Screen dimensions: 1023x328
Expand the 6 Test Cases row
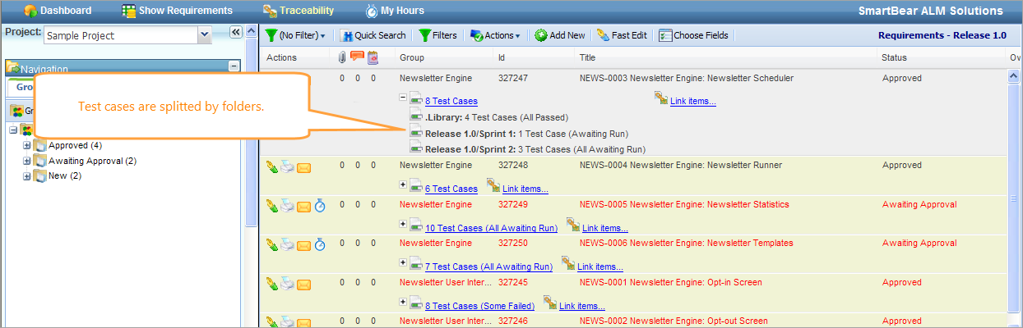pos(403,184)
